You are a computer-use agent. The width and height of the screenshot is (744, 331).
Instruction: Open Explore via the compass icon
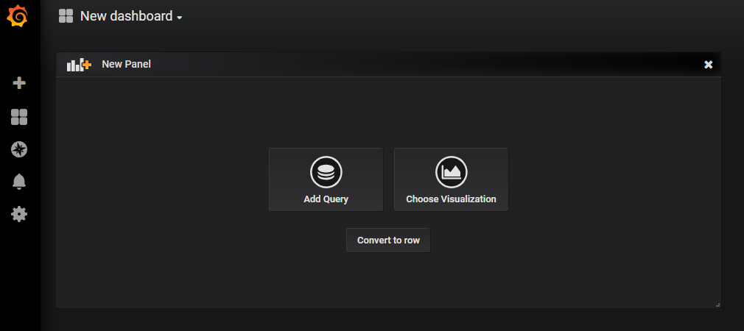[x=19, y=149]
